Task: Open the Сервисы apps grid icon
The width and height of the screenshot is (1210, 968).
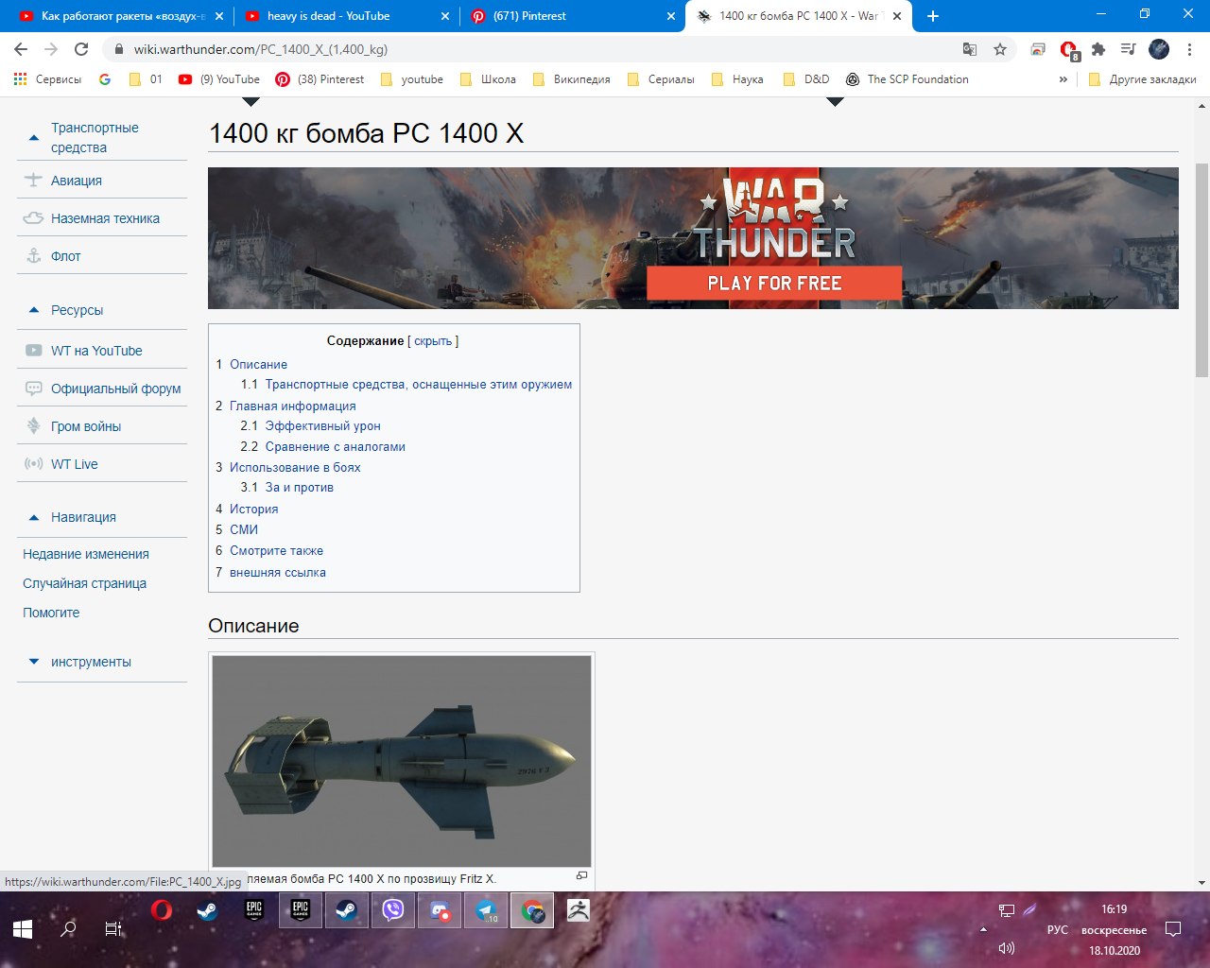Action: tap(20, 79)
